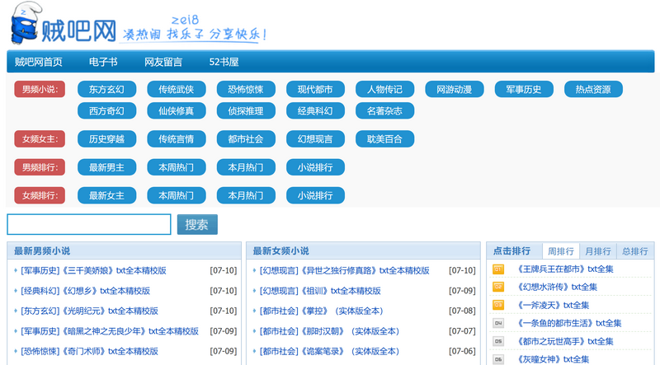Open 网友留言 in the navigation bar

[x=163, y=62]
